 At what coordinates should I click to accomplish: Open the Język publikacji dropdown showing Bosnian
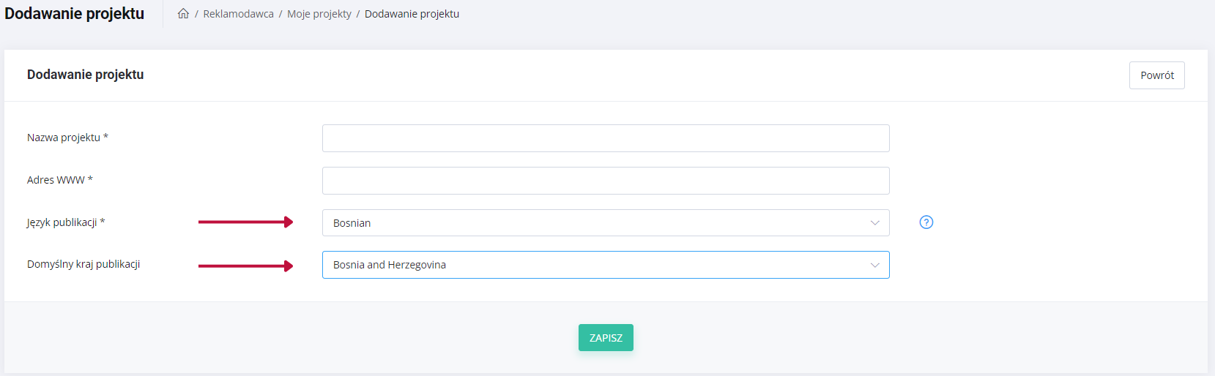click(606, 223)
